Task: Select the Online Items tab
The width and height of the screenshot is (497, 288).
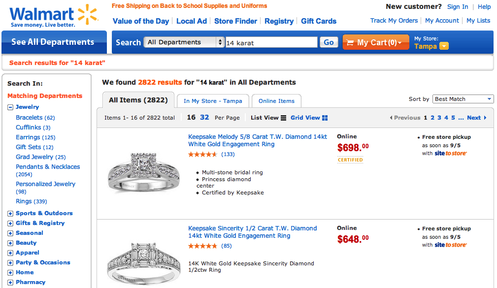Action: pos(276,101)
